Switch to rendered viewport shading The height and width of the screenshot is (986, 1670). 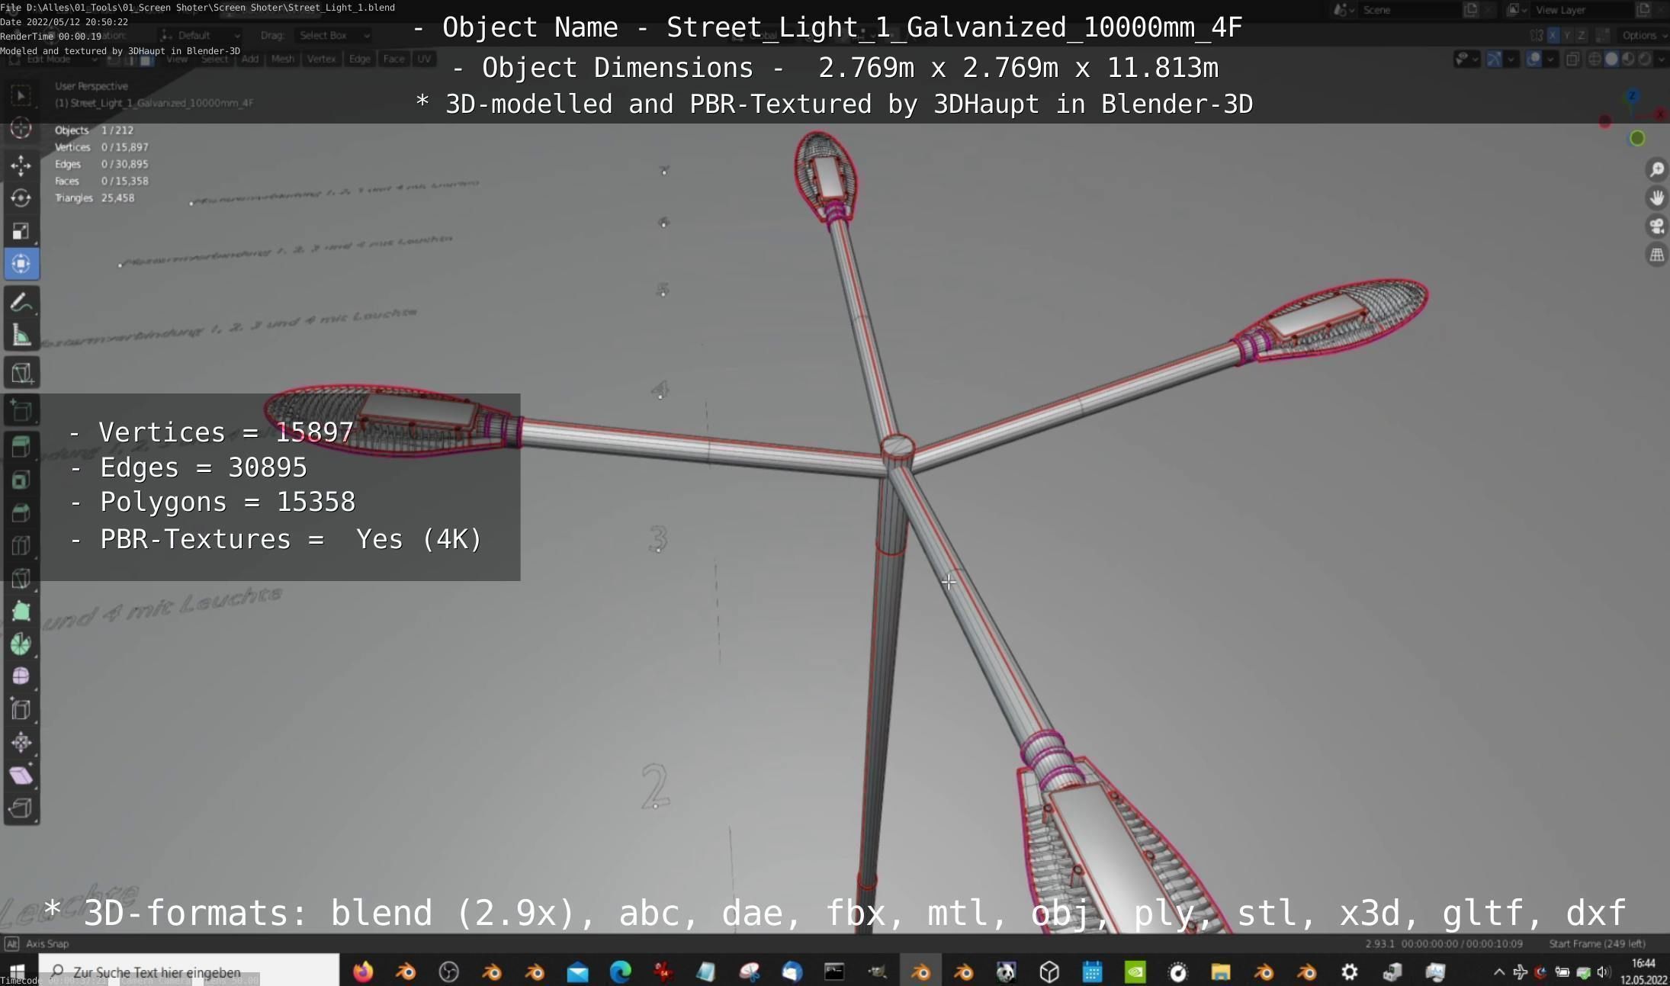tap(1645, 59)
